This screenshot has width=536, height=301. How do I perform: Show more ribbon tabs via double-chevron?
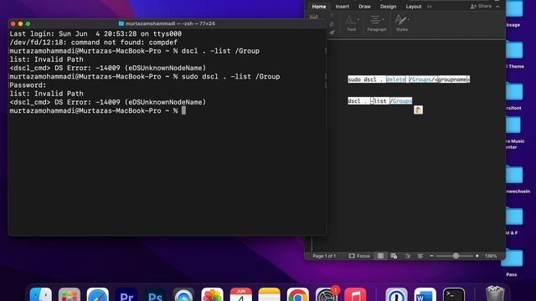click(430, 7)
